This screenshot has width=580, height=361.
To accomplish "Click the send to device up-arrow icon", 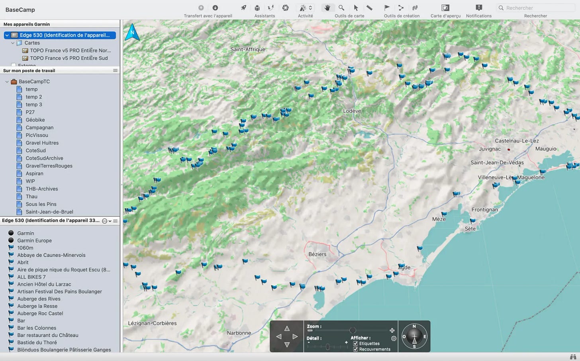I will point(201,8).
